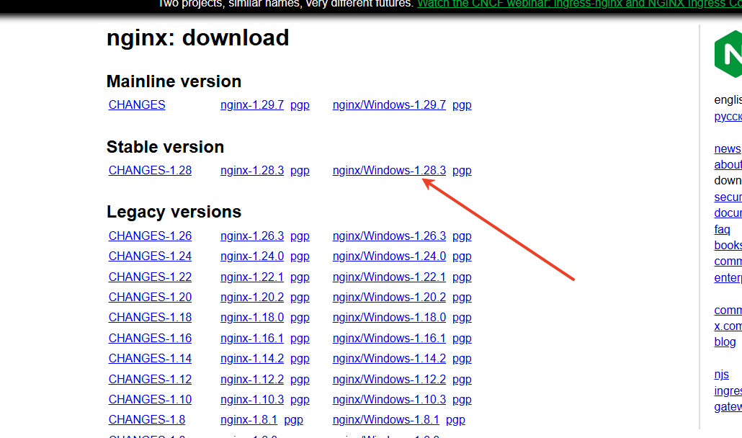The width and height of the screenshot is (742, 438).
Task: Open the CHANGES-1.14 link
Action: pyautogui.click(x=150, y=359)
